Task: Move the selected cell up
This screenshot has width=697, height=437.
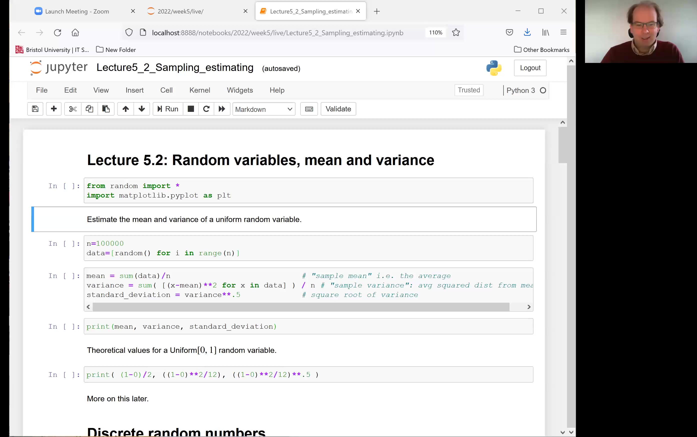Action: tap(125, 109)
